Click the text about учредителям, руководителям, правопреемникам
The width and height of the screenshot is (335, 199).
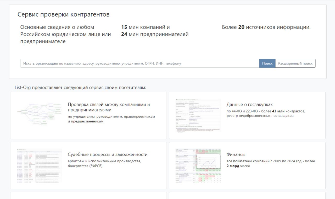pos(111,119)
